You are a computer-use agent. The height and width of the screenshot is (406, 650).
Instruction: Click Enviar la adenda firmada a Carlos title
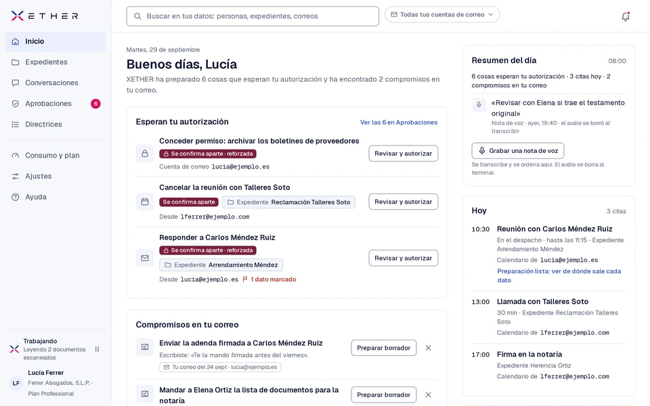pyautogui.click(x=241, y=343)
